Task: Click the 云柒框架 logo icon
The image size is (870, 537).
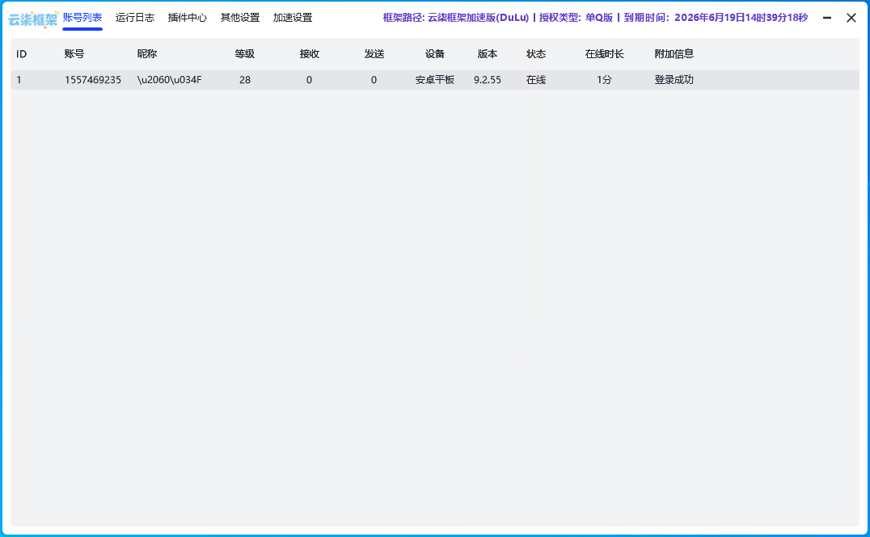Action: coord(33,18)
